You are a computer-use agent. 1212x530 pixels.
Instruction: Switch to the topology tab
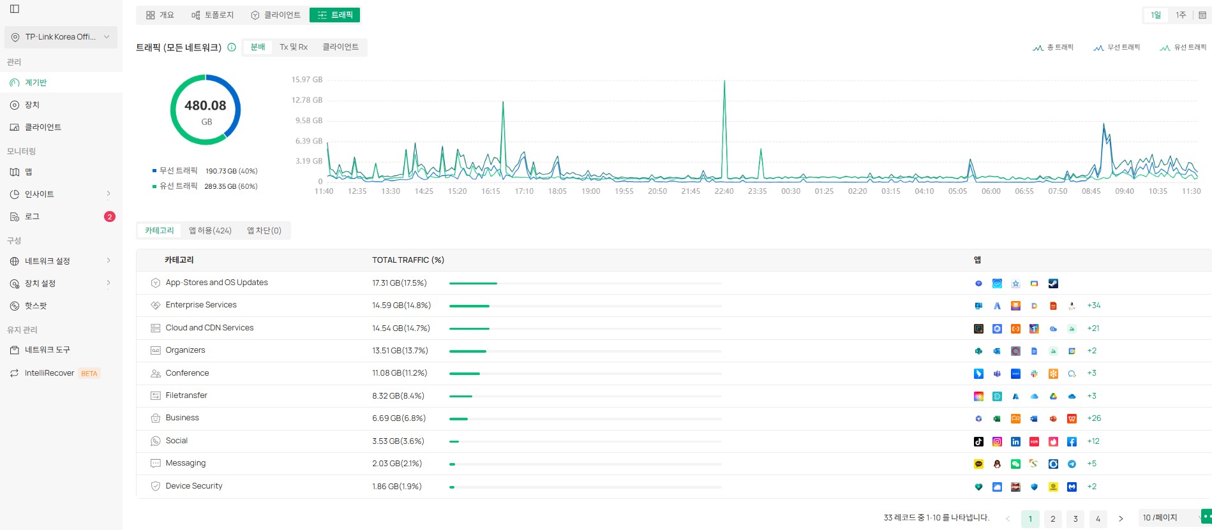(213, 15)
